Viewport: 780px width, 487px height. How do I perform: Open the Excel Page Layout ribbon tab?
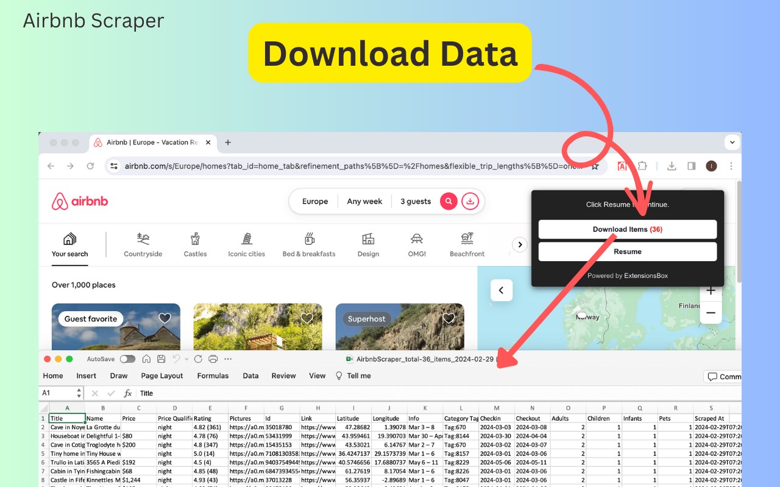click(162, 376)
